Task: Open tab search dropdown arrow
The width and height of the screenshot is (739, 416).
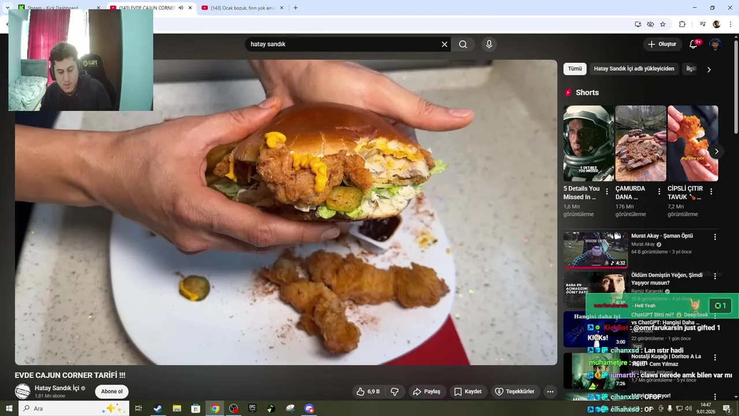Action: (8, 8)
